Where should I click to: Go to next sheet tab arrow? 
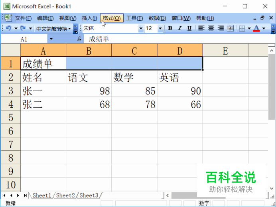coord(18,195)
